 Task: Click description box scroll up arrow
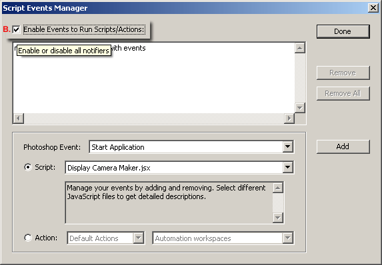tap(278, 188)
